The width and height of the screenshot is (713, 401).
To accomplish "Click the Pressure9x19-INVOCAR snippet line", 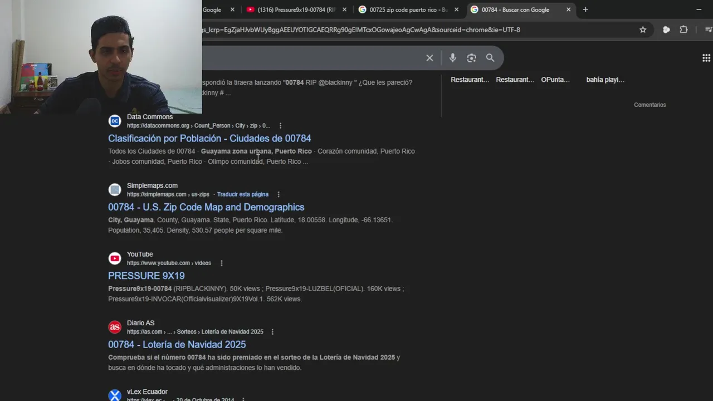I will 205,299.
